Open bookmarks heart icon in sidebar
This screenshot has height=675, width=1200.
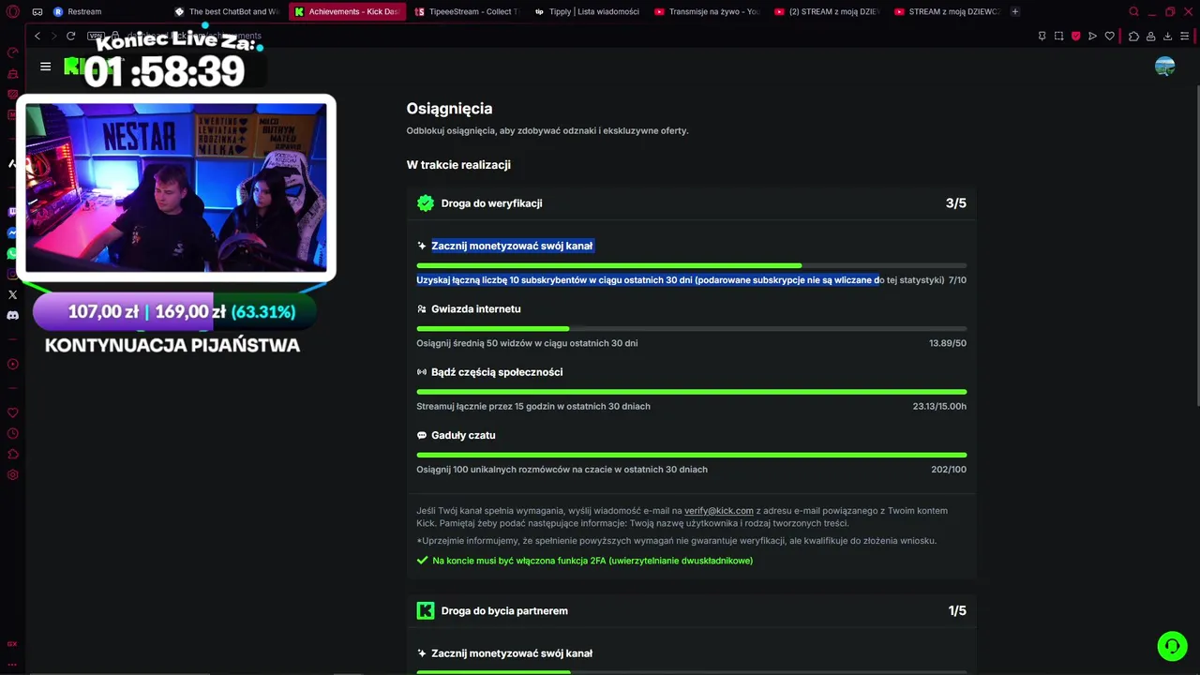coord(13,413)
